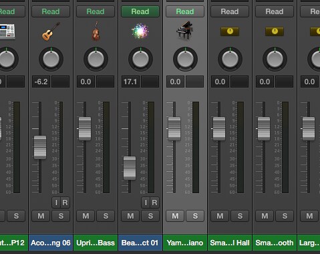
Task: Select the Sma...l Hall channel name label
Action: tap(230, 243)
